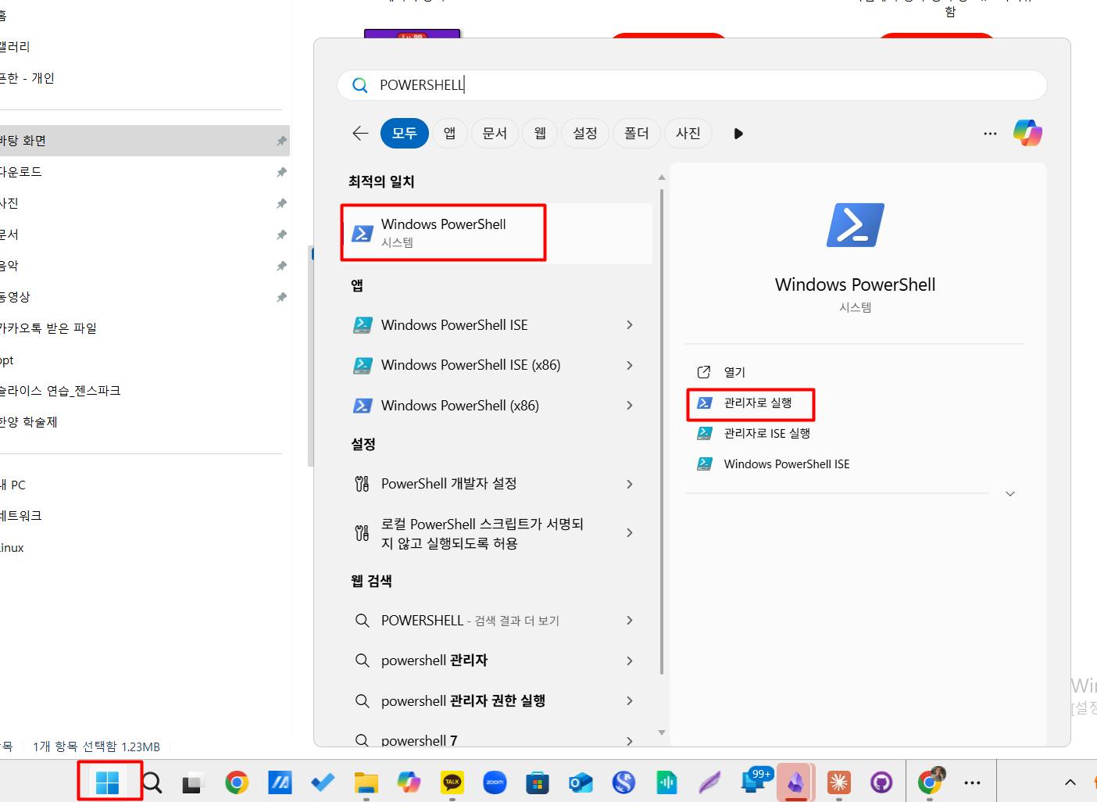Expand powershell 관리자 권한 실행 chevron

point(630,701)
